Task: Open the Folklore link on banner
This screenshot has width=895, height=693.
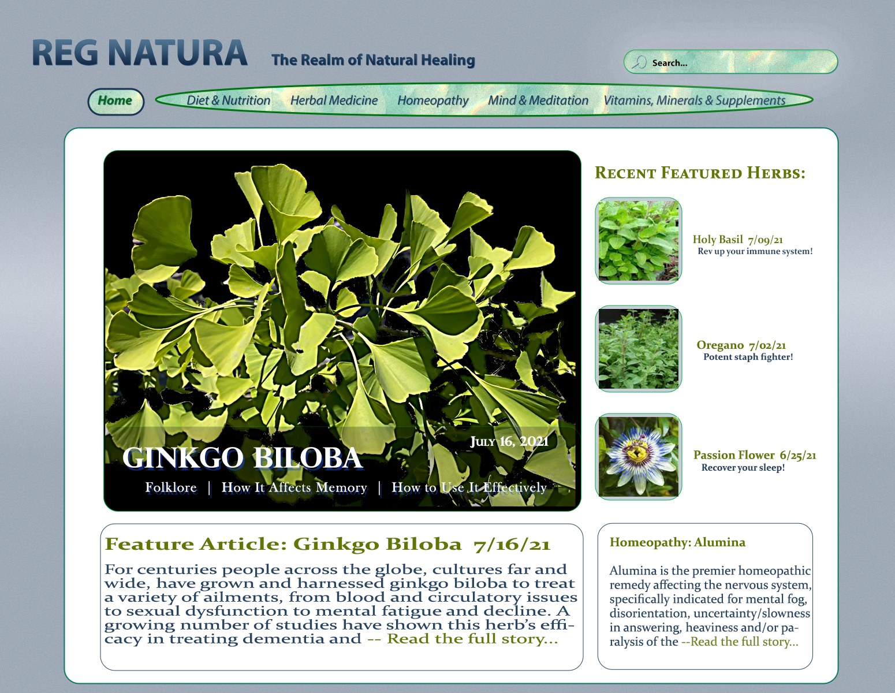Action: point(171,488)
